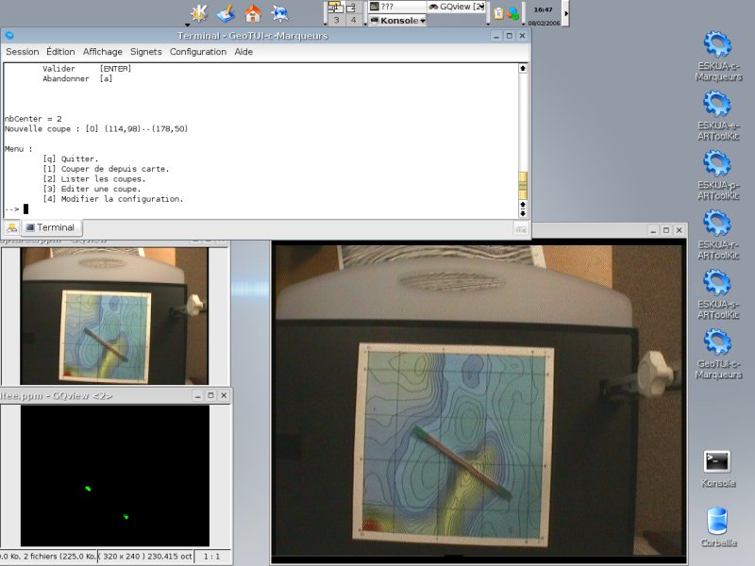Open GeoTUI-c-Marqueurs desktop icon
Image resolution: width=755 pixels, height=566 pixels.
point(718,355)
